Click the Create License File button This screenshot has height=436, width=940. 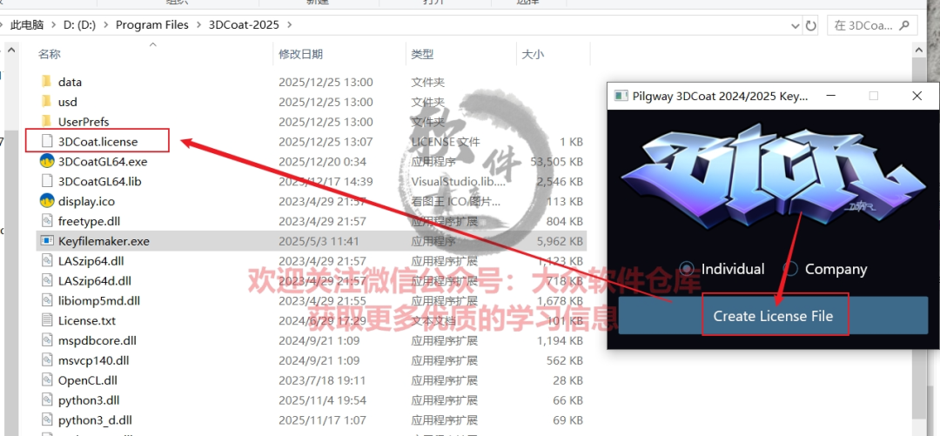click(774, 315)
